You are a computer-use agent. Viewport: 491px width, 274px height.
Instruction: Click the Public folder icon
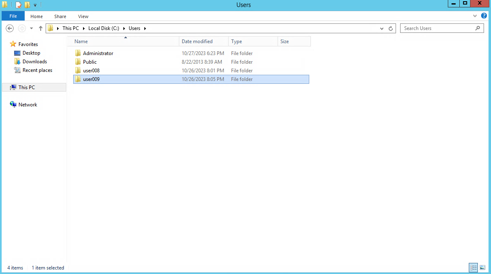click(x=78, y=62)
